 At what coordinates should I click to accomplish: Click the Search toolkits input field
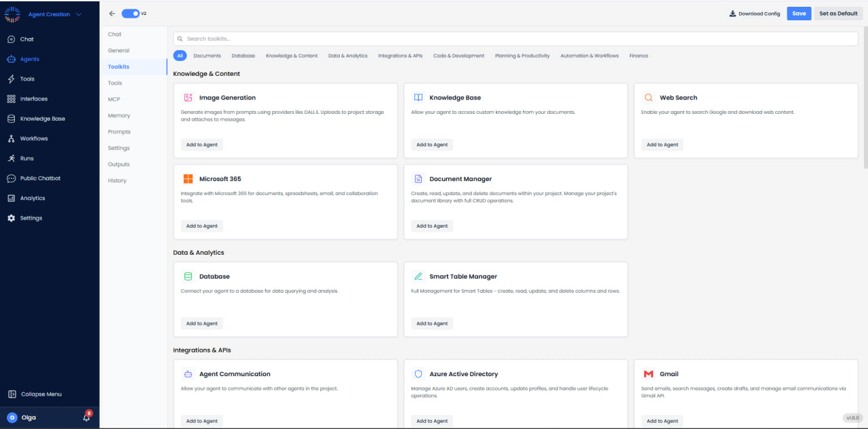515,39
